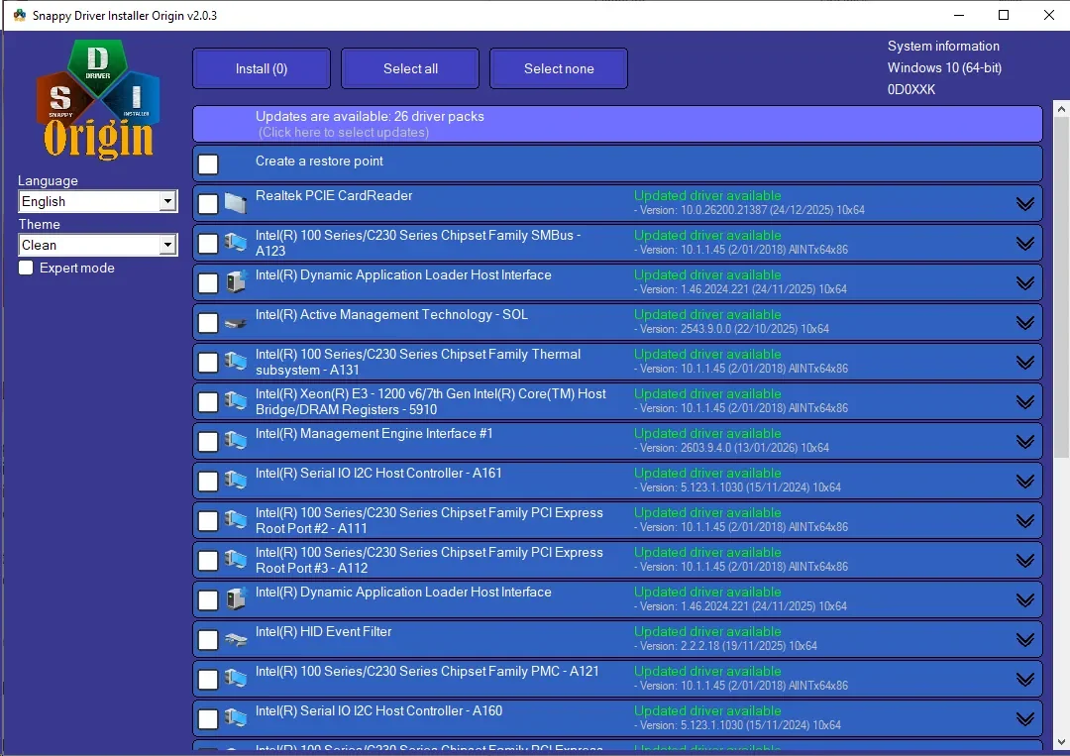Click the scrollbar down arrow
Screen dimensions: 1070x756
tap(1061, 742)
